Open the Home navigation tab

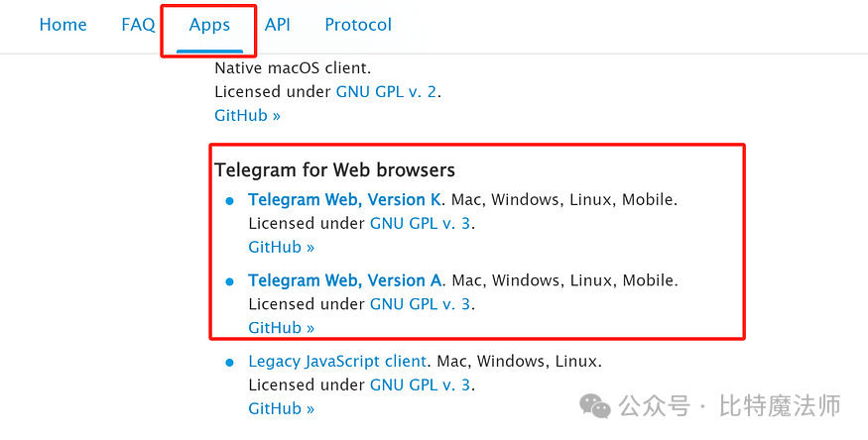pos(63,25)
